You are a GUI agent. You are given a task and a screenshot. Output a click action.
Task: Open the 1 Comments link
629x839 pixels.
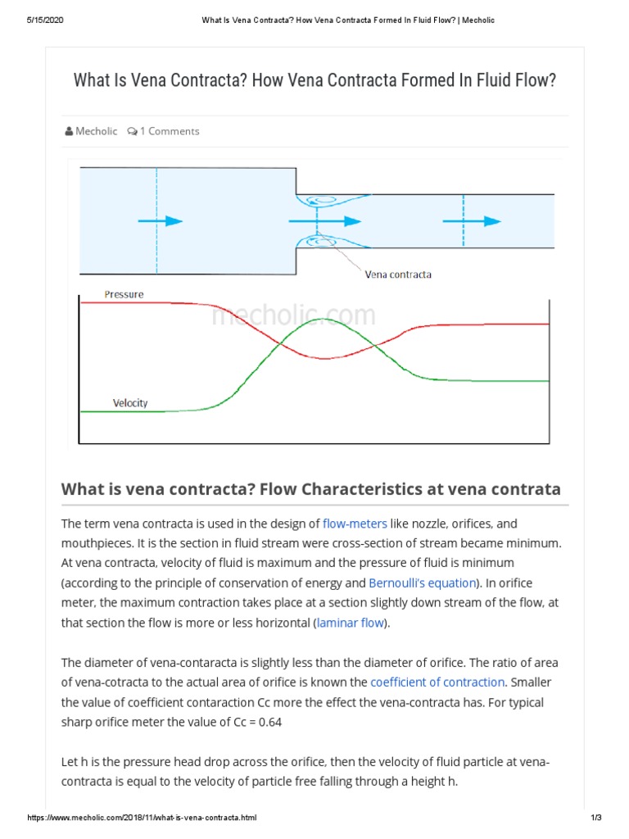(x=170, y=131)
